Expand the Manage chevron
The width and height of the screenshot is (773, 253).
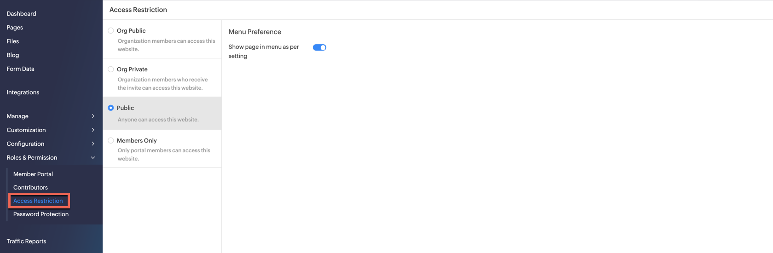coord(93,116)
